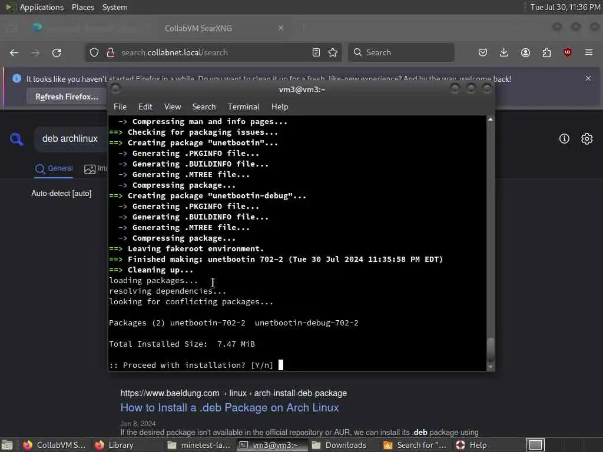This screenshot has width=603, height=452.
Task: Open SearXNG preferences gear icon
Action: 587,139
